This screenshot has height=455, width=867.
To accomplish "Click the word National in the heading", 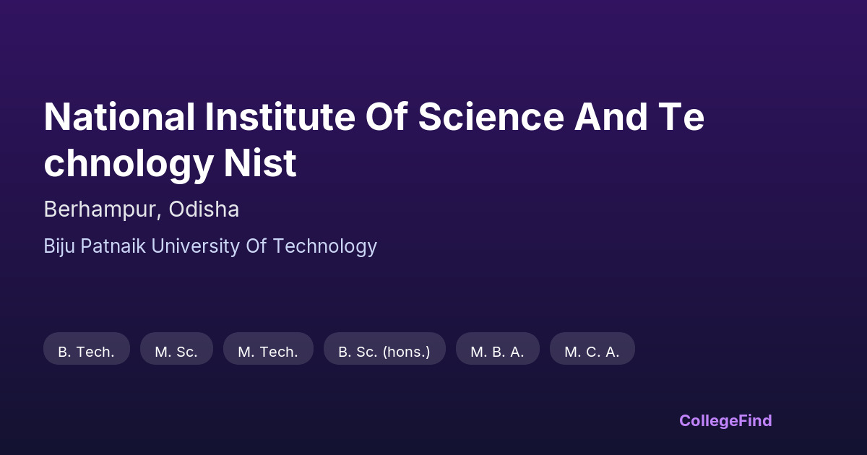I will 119,117.
